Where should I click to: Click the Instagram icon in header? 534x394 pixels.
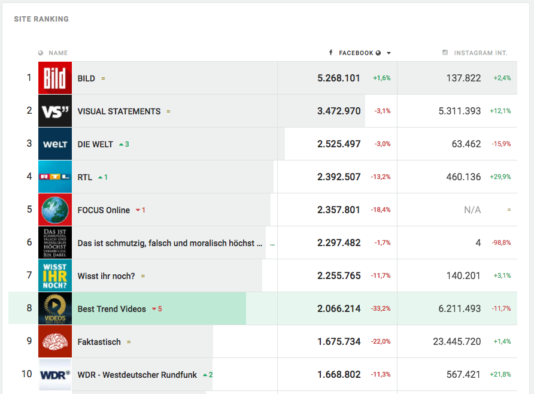coord(445,53)
